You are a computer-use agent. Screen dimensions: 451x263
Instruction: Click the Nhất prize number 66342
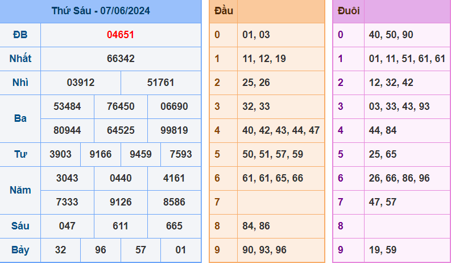[x=121, y=59]
